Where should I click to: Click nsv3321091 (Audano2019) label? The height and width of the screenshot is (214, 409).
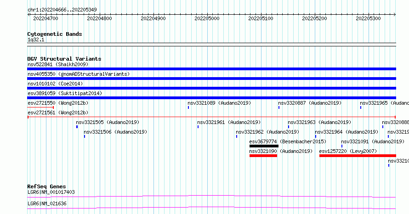pyautogui.click(x=373, y=141)
